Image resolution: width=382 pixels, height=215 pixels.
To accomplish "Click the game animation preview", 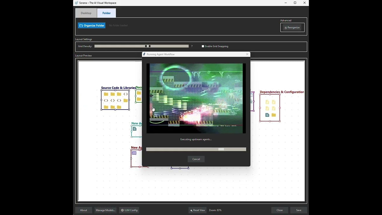I will tap(196, 98).
